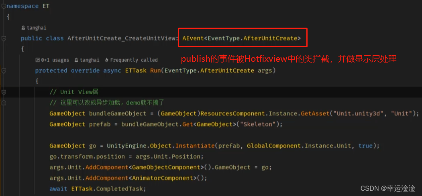Click tanghai author lens above Run method
The image size is (422, 196).
[87, 60]
